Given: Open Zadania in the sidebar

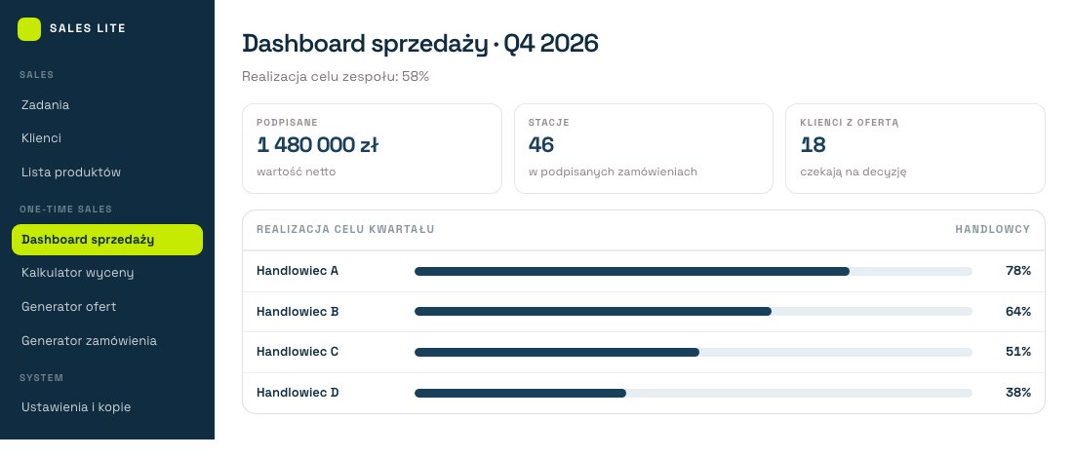Looking at the screenshot, I should pyautogui.click(x=45, y=105).
